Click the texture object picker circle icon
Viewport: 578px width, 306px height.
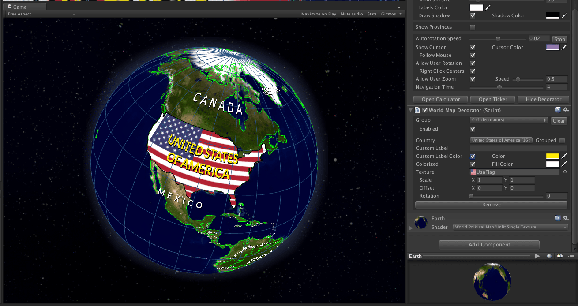click(x=565, y=172)
